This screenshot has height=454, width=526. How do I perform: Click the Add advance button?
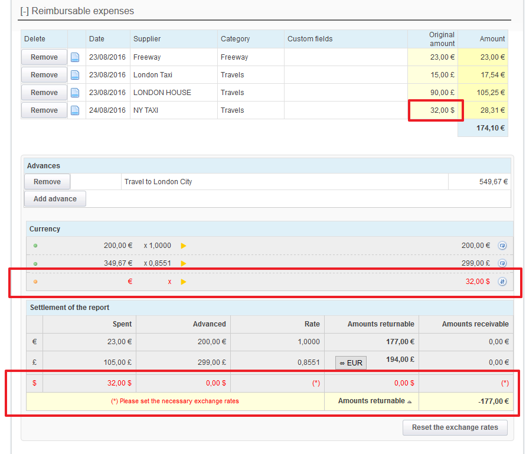click(x=55, y=198)
